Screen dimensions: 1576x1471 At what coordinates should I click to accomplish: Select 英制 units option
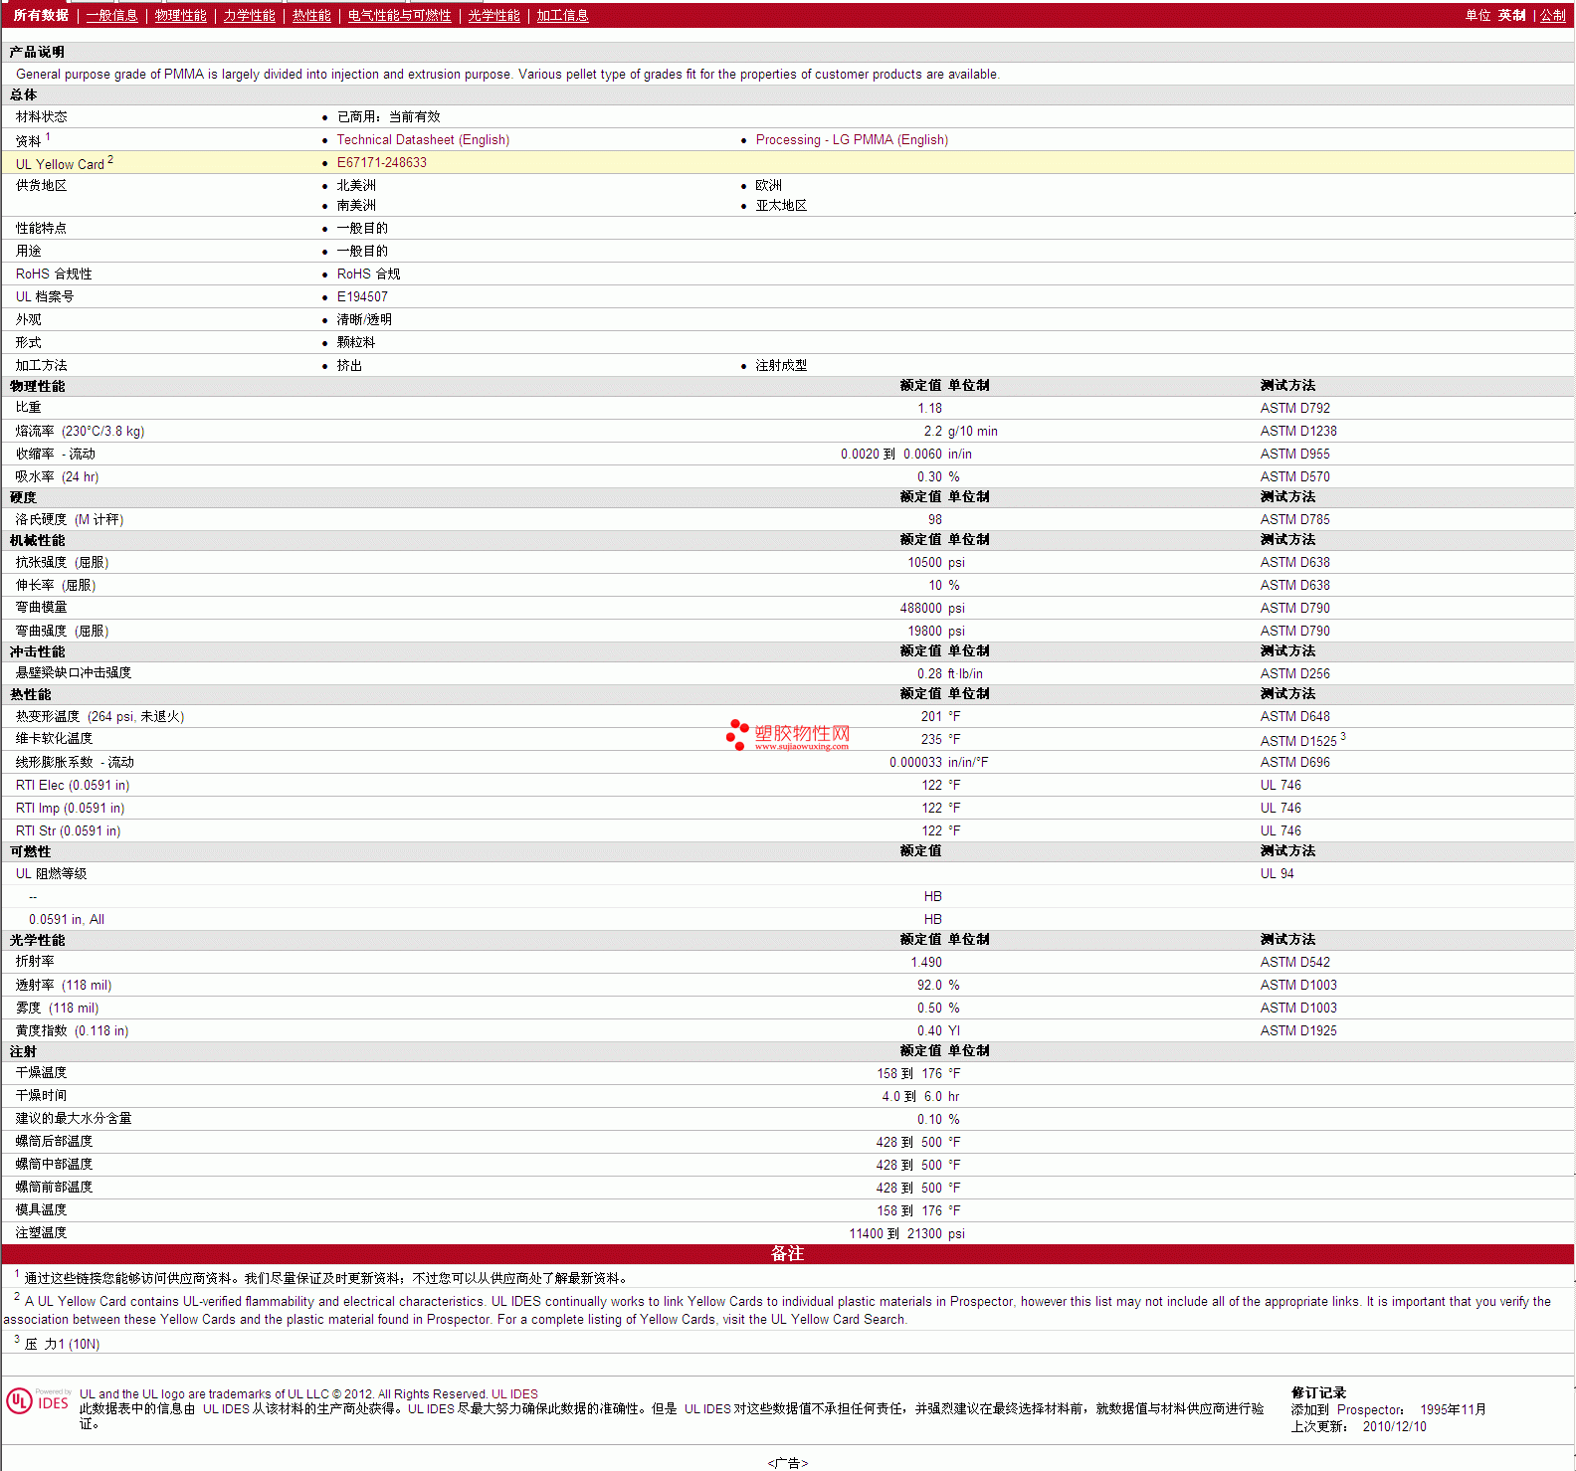point(1511,15)
